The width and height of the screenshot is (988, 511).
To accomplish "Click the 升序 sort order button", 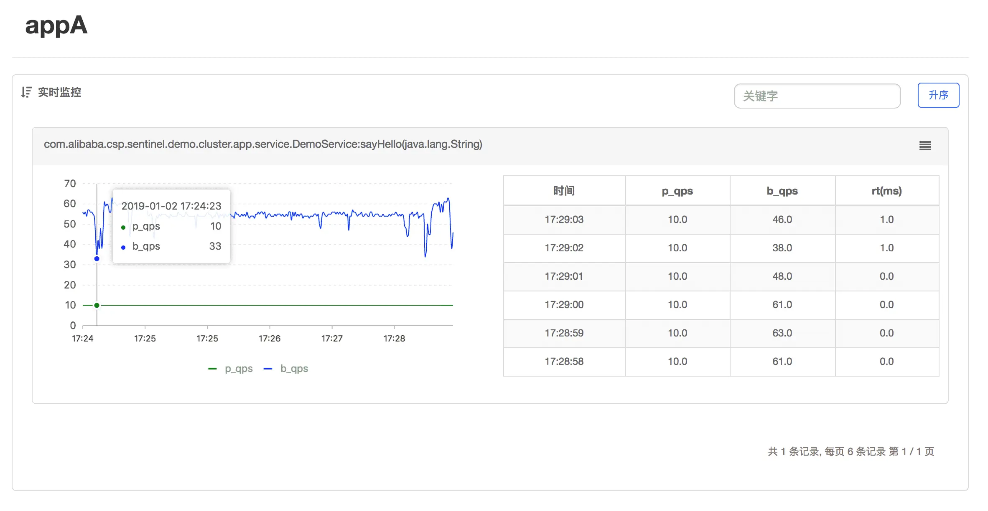I will (x=938, y=96).
